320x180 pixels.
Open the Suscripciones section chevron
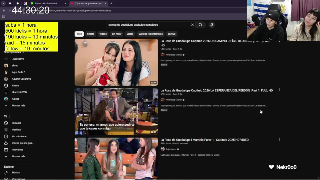coord(23,52)
